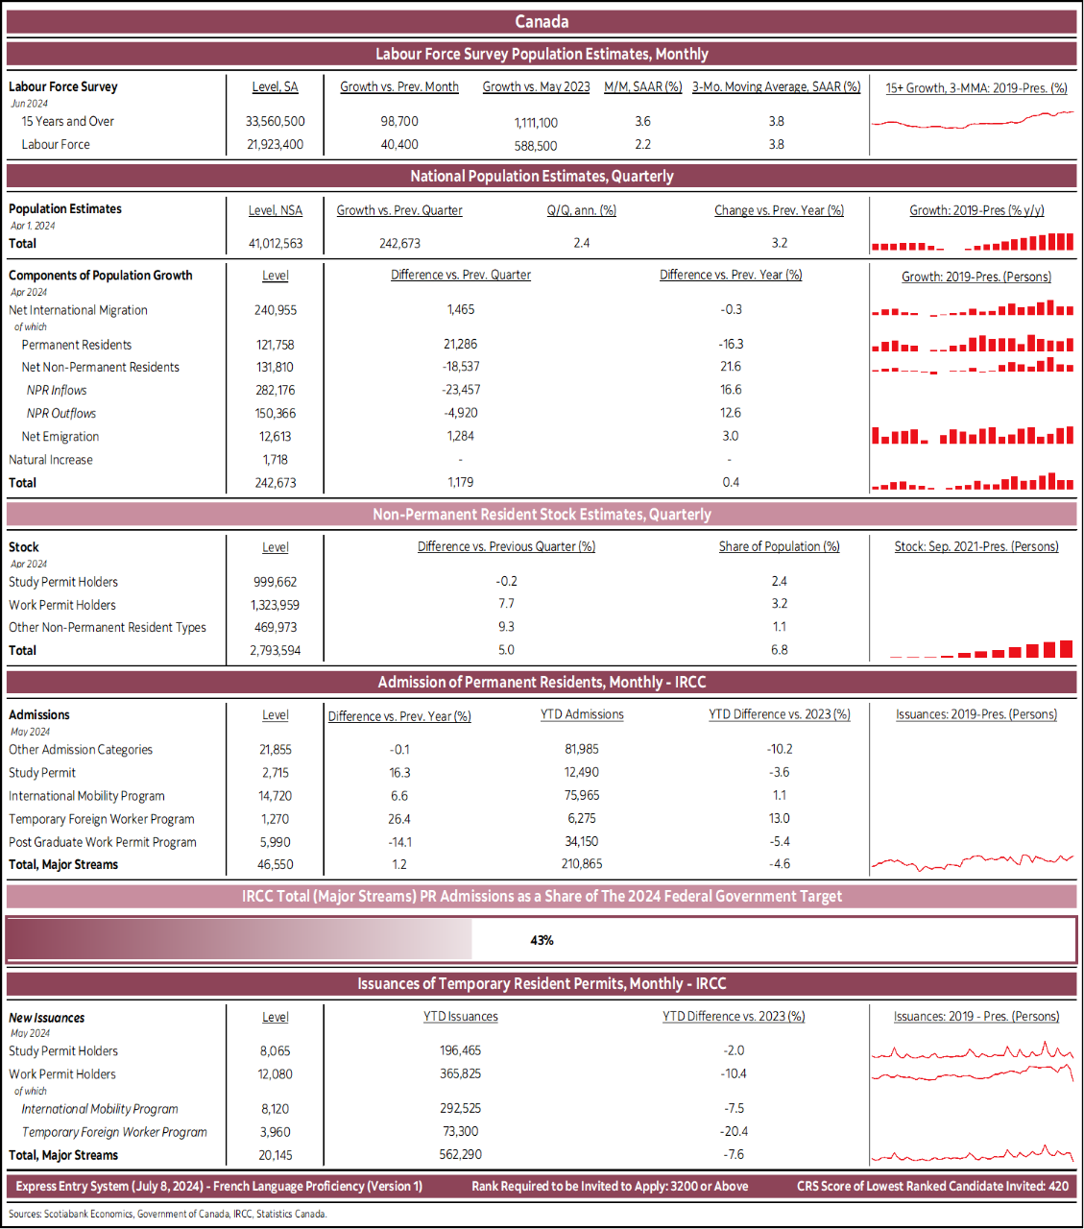This screenshot has height=1229, width=1084.
Task: Click the 43% PR admissions progress bar
Action: [x=542, y=940]
